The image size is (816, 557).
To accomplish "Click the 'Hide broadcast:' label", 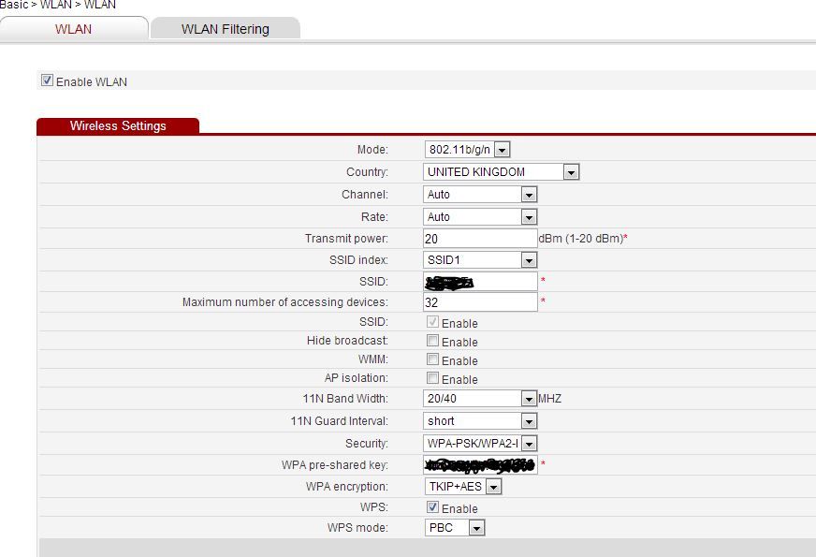I will point(347,341).
